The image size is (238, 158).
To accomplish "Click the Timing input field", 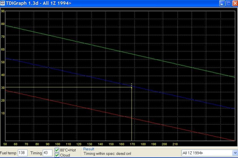I will (48, 153).
